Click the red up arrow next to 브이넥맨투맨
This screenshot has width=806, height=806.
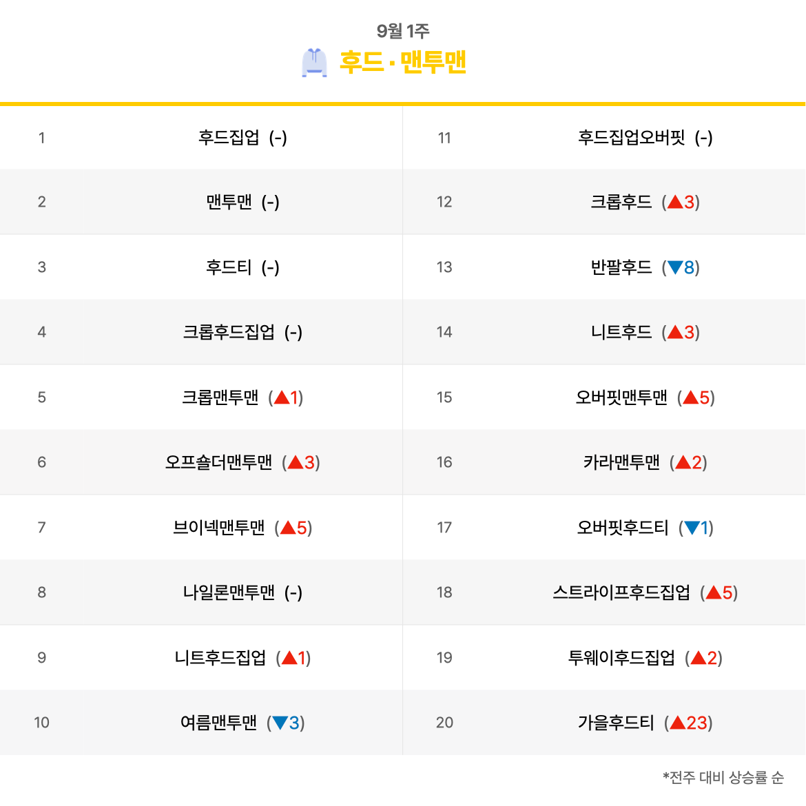[288, 528]
